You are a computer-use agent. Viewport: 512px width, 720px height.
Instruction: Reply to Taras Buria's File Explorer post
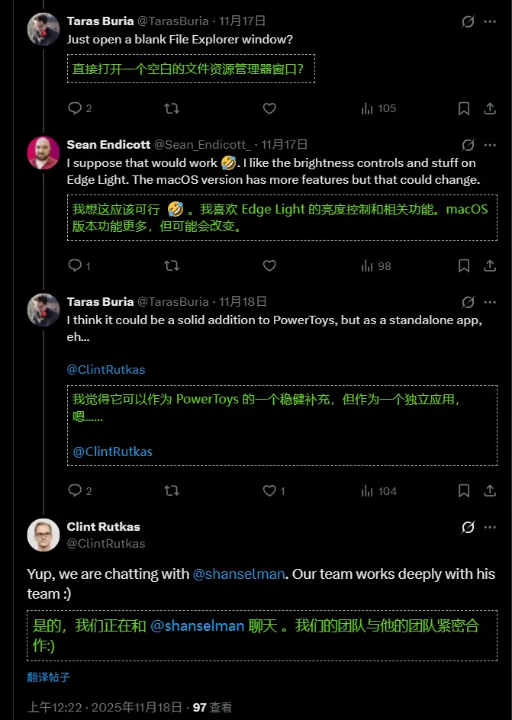pyautogui.click(x=75, y=108)
